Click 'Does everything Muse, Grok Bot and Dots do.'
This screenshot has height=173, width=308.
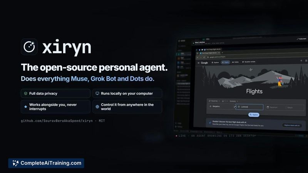[88, 79]
